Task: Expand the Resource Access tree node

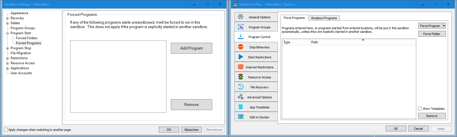Action: (x=8, y=63)
